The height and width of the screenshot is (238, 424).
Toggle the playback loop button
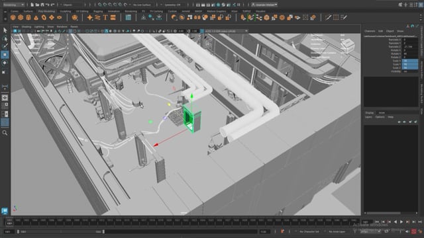pyautogui.click(x=386, y=231)
